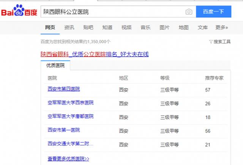Click the 推荐专家 column header
Viewport: 243px width, 165px height.
point(214,78)
